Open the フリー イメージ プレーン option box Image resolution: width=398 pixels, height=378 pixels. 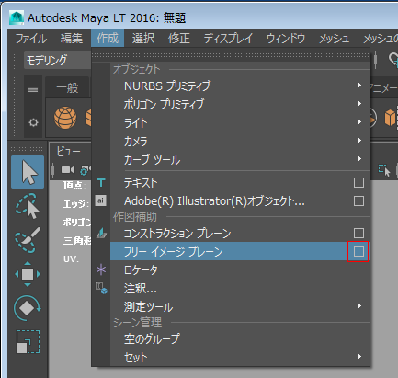pos(358,251)
